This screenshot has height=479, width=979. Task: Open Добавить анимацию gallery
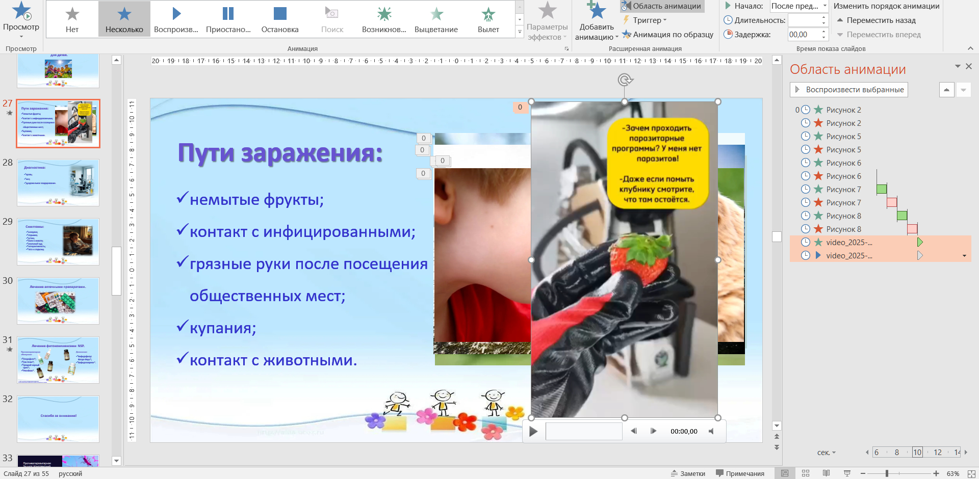[x=596, y=20]
